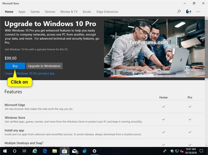Launch Microsoft Edge from taskbar
The height and width of the screenshot is (155, 208).
tap(45, 151)
